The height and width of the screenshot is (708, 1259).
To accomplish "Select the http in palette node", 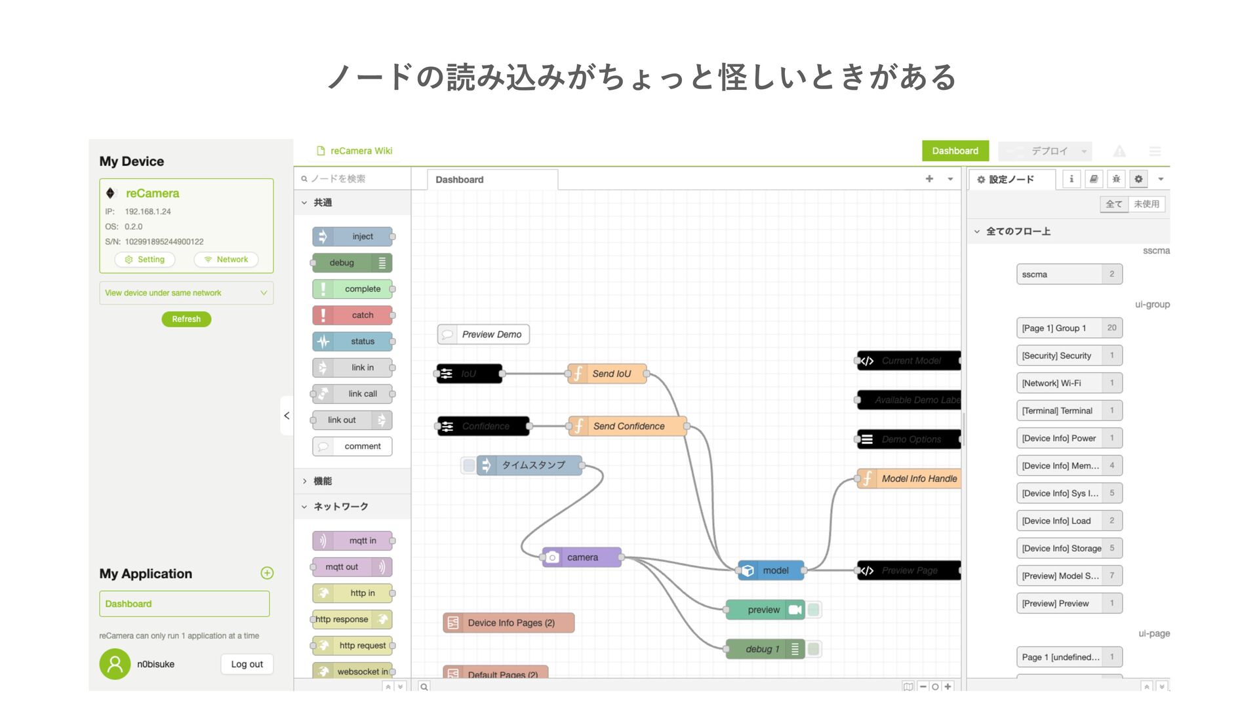I will (353, 593).
